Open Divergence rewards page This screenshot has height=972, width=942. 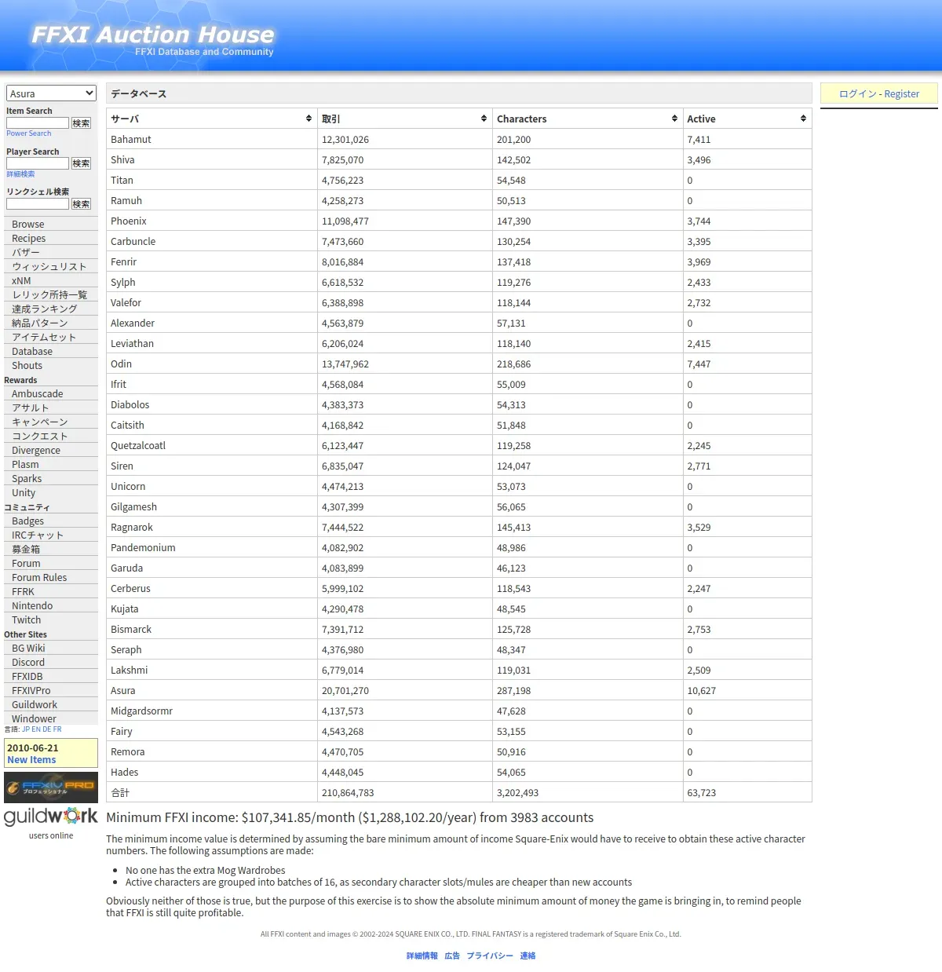pos(51,450)
